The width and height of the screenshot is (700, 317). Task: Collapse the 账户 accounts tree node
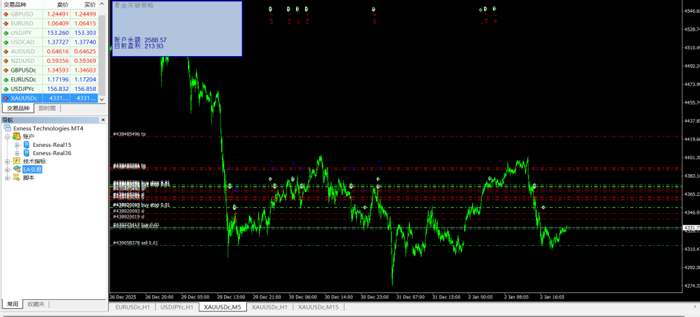[7, 137]
